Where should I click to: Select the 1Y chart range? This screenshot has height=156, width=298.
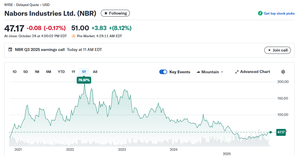(x=73, y=72)
